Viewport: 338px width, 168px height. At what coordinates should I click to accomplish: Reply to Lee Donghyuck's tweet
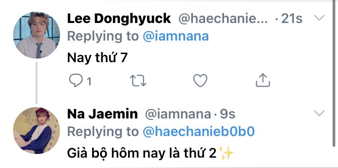click(x=76, y=81)
